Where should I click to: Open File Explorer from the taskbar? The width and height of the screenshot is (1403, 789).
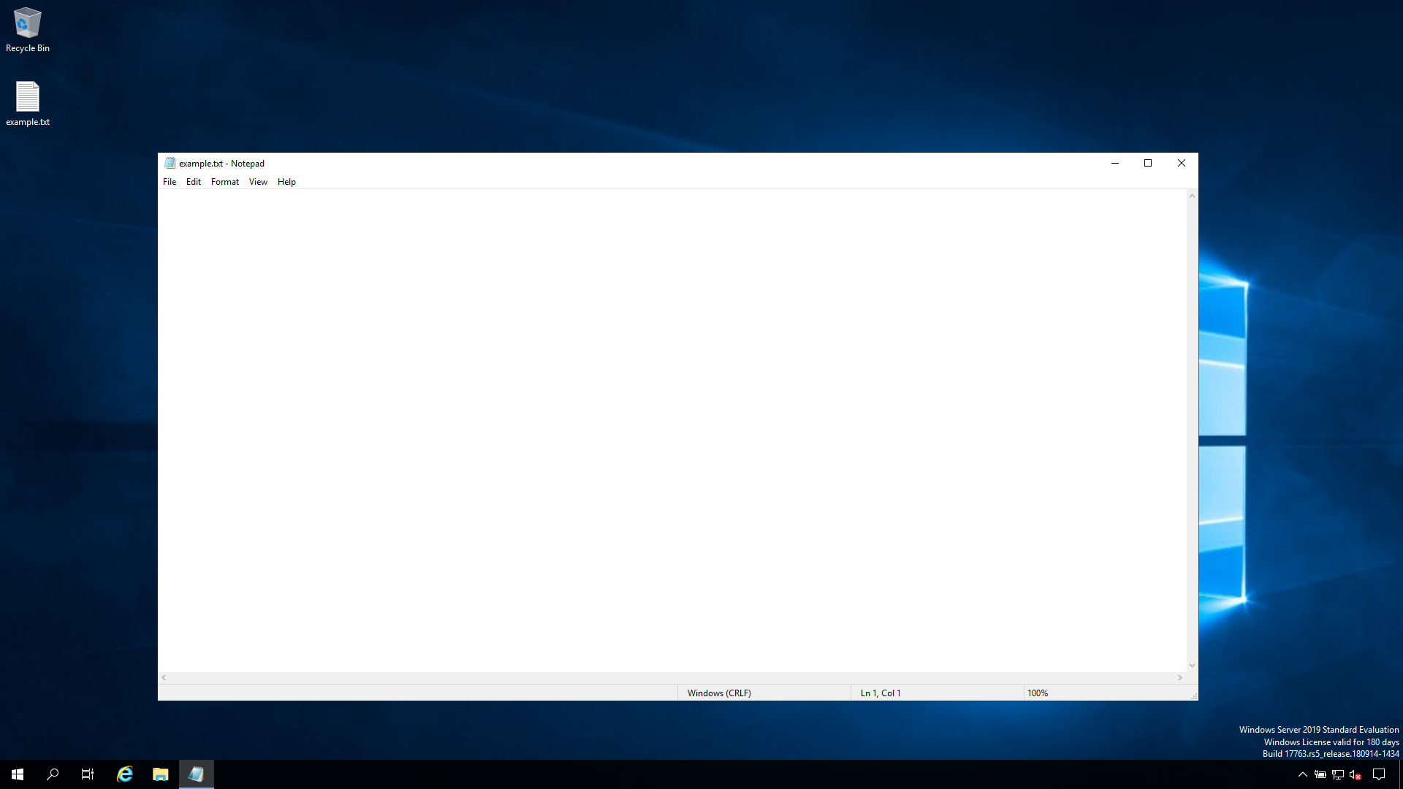point(160,774)
